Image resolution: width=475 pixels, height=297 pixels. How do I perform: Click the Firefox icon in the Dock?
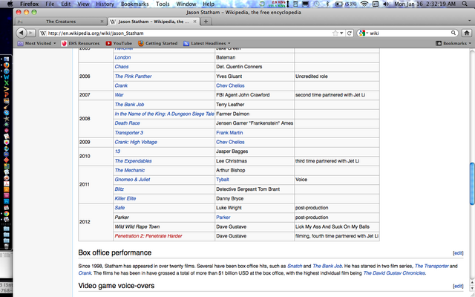[x=7, y=65]
